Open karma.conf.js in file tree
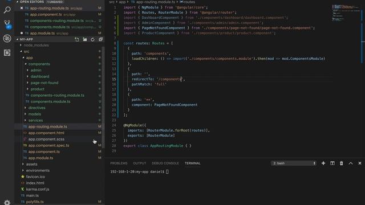Image resolution: width=365 pixels, height=205 pixels. 38,189
